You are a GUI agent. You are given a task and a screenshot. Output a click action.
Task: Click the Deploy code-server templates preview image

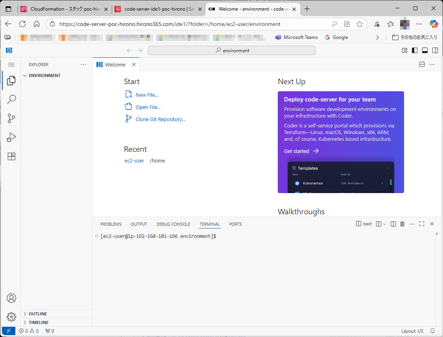pos(341,177)
